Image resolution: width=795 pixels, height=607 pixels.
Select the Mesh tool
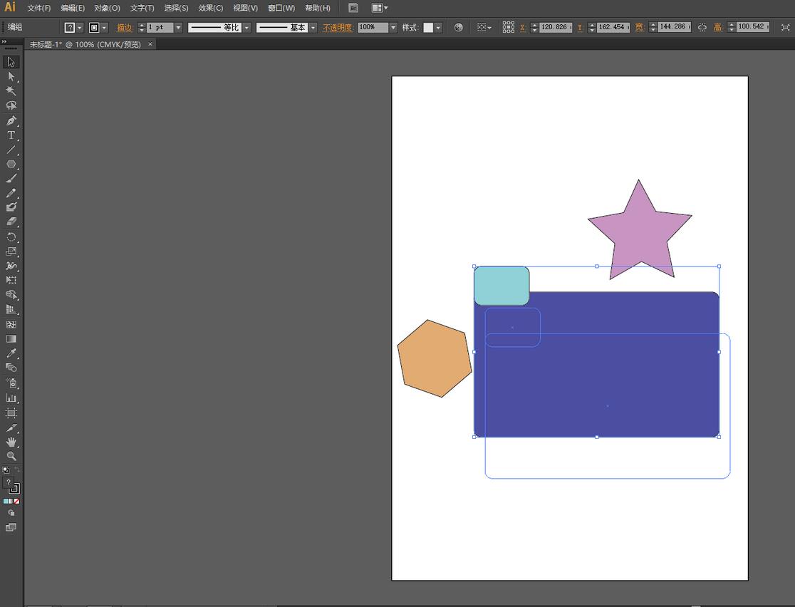[11, 325]
